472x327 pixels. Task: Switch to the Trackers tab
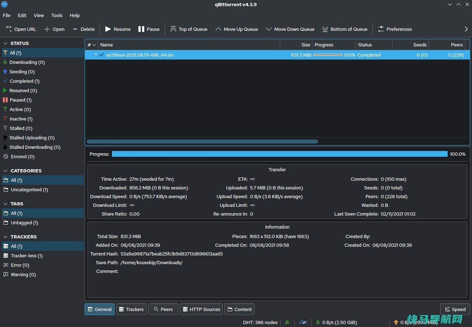click(131, 309)
